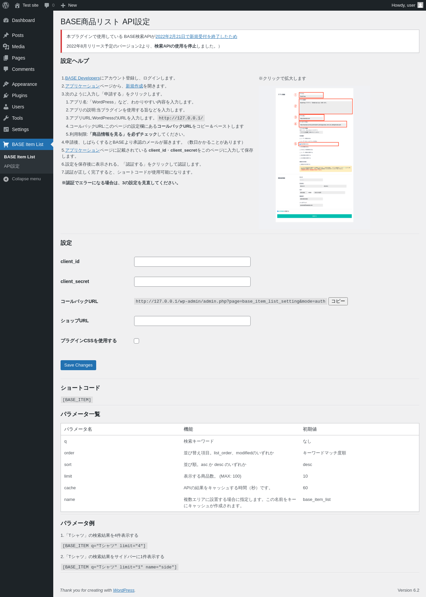426x597 pixels.
Task: Click the Appearance paintbrush icon
Action: [x=6, y=84]
